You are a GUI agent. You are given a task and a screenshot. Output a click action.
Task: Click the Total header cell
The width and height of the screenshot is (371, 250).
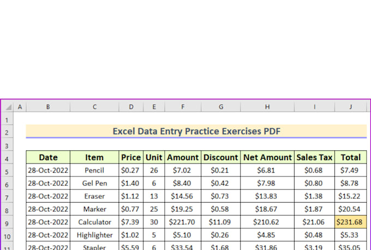[x=351, y=157]
